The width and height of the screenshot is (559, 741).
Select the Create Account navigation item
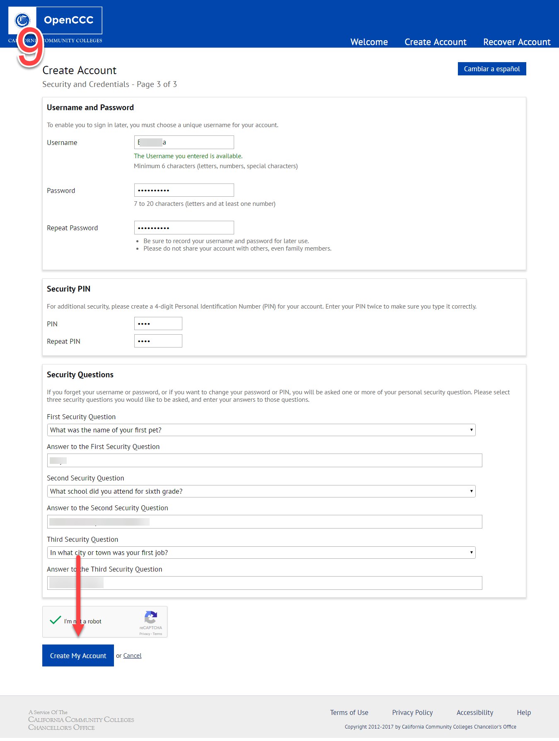tap(435, 42)
